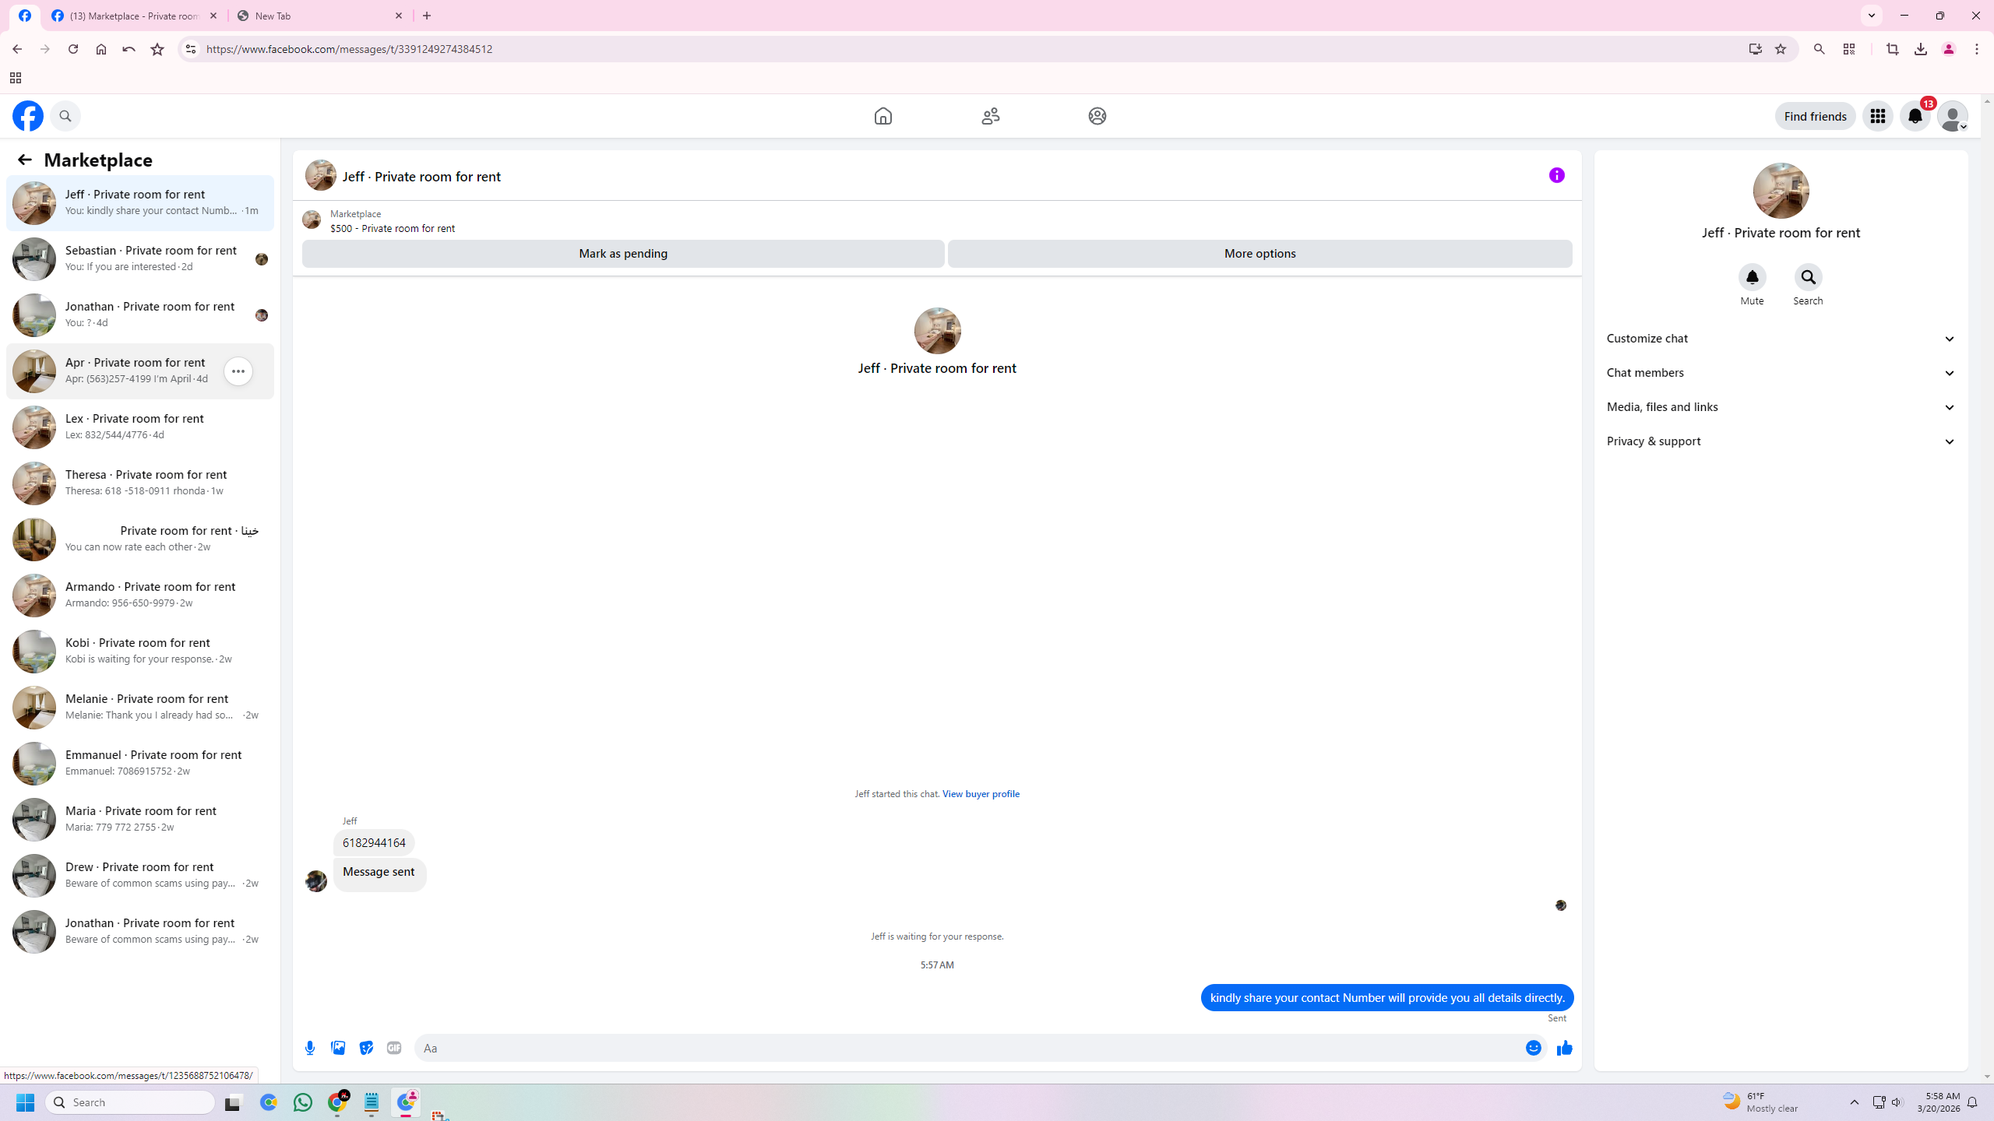Search within this conversation
The height and width of the screenshot is (1121, 1994).
click(1808, 277)
